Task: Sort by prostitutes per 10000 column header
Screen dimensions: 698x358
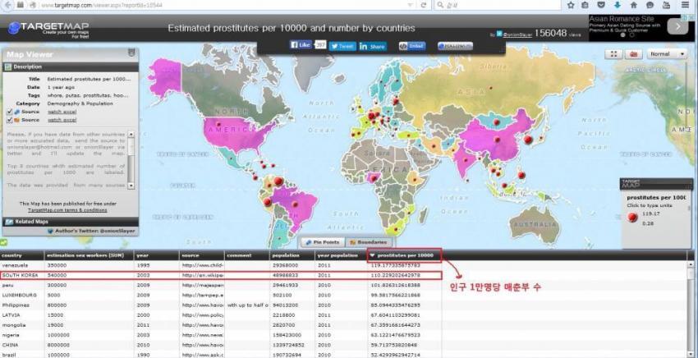Action: [404, 255]
